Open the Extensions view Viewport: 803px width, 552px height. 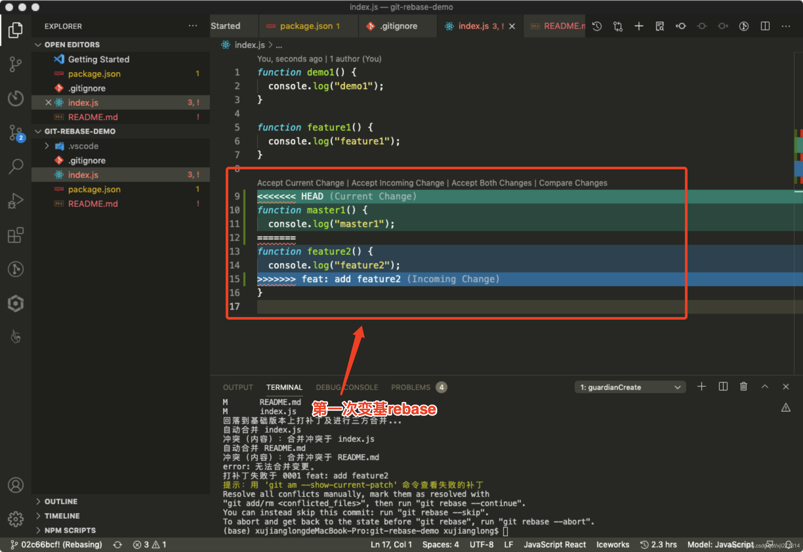pos(15,235)
